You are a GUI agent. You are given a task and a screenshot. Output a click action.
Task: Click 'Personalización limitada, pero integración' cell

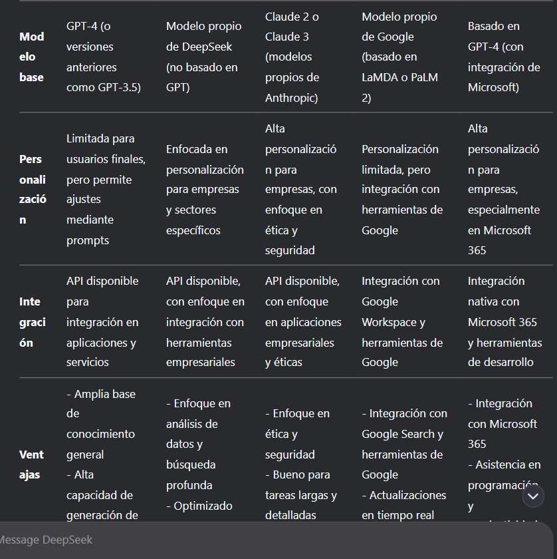click(x=402, y=189)
